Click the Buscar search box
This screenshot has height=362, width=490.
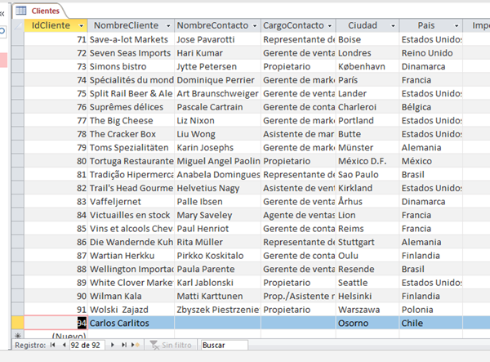[x=224, y=345]
